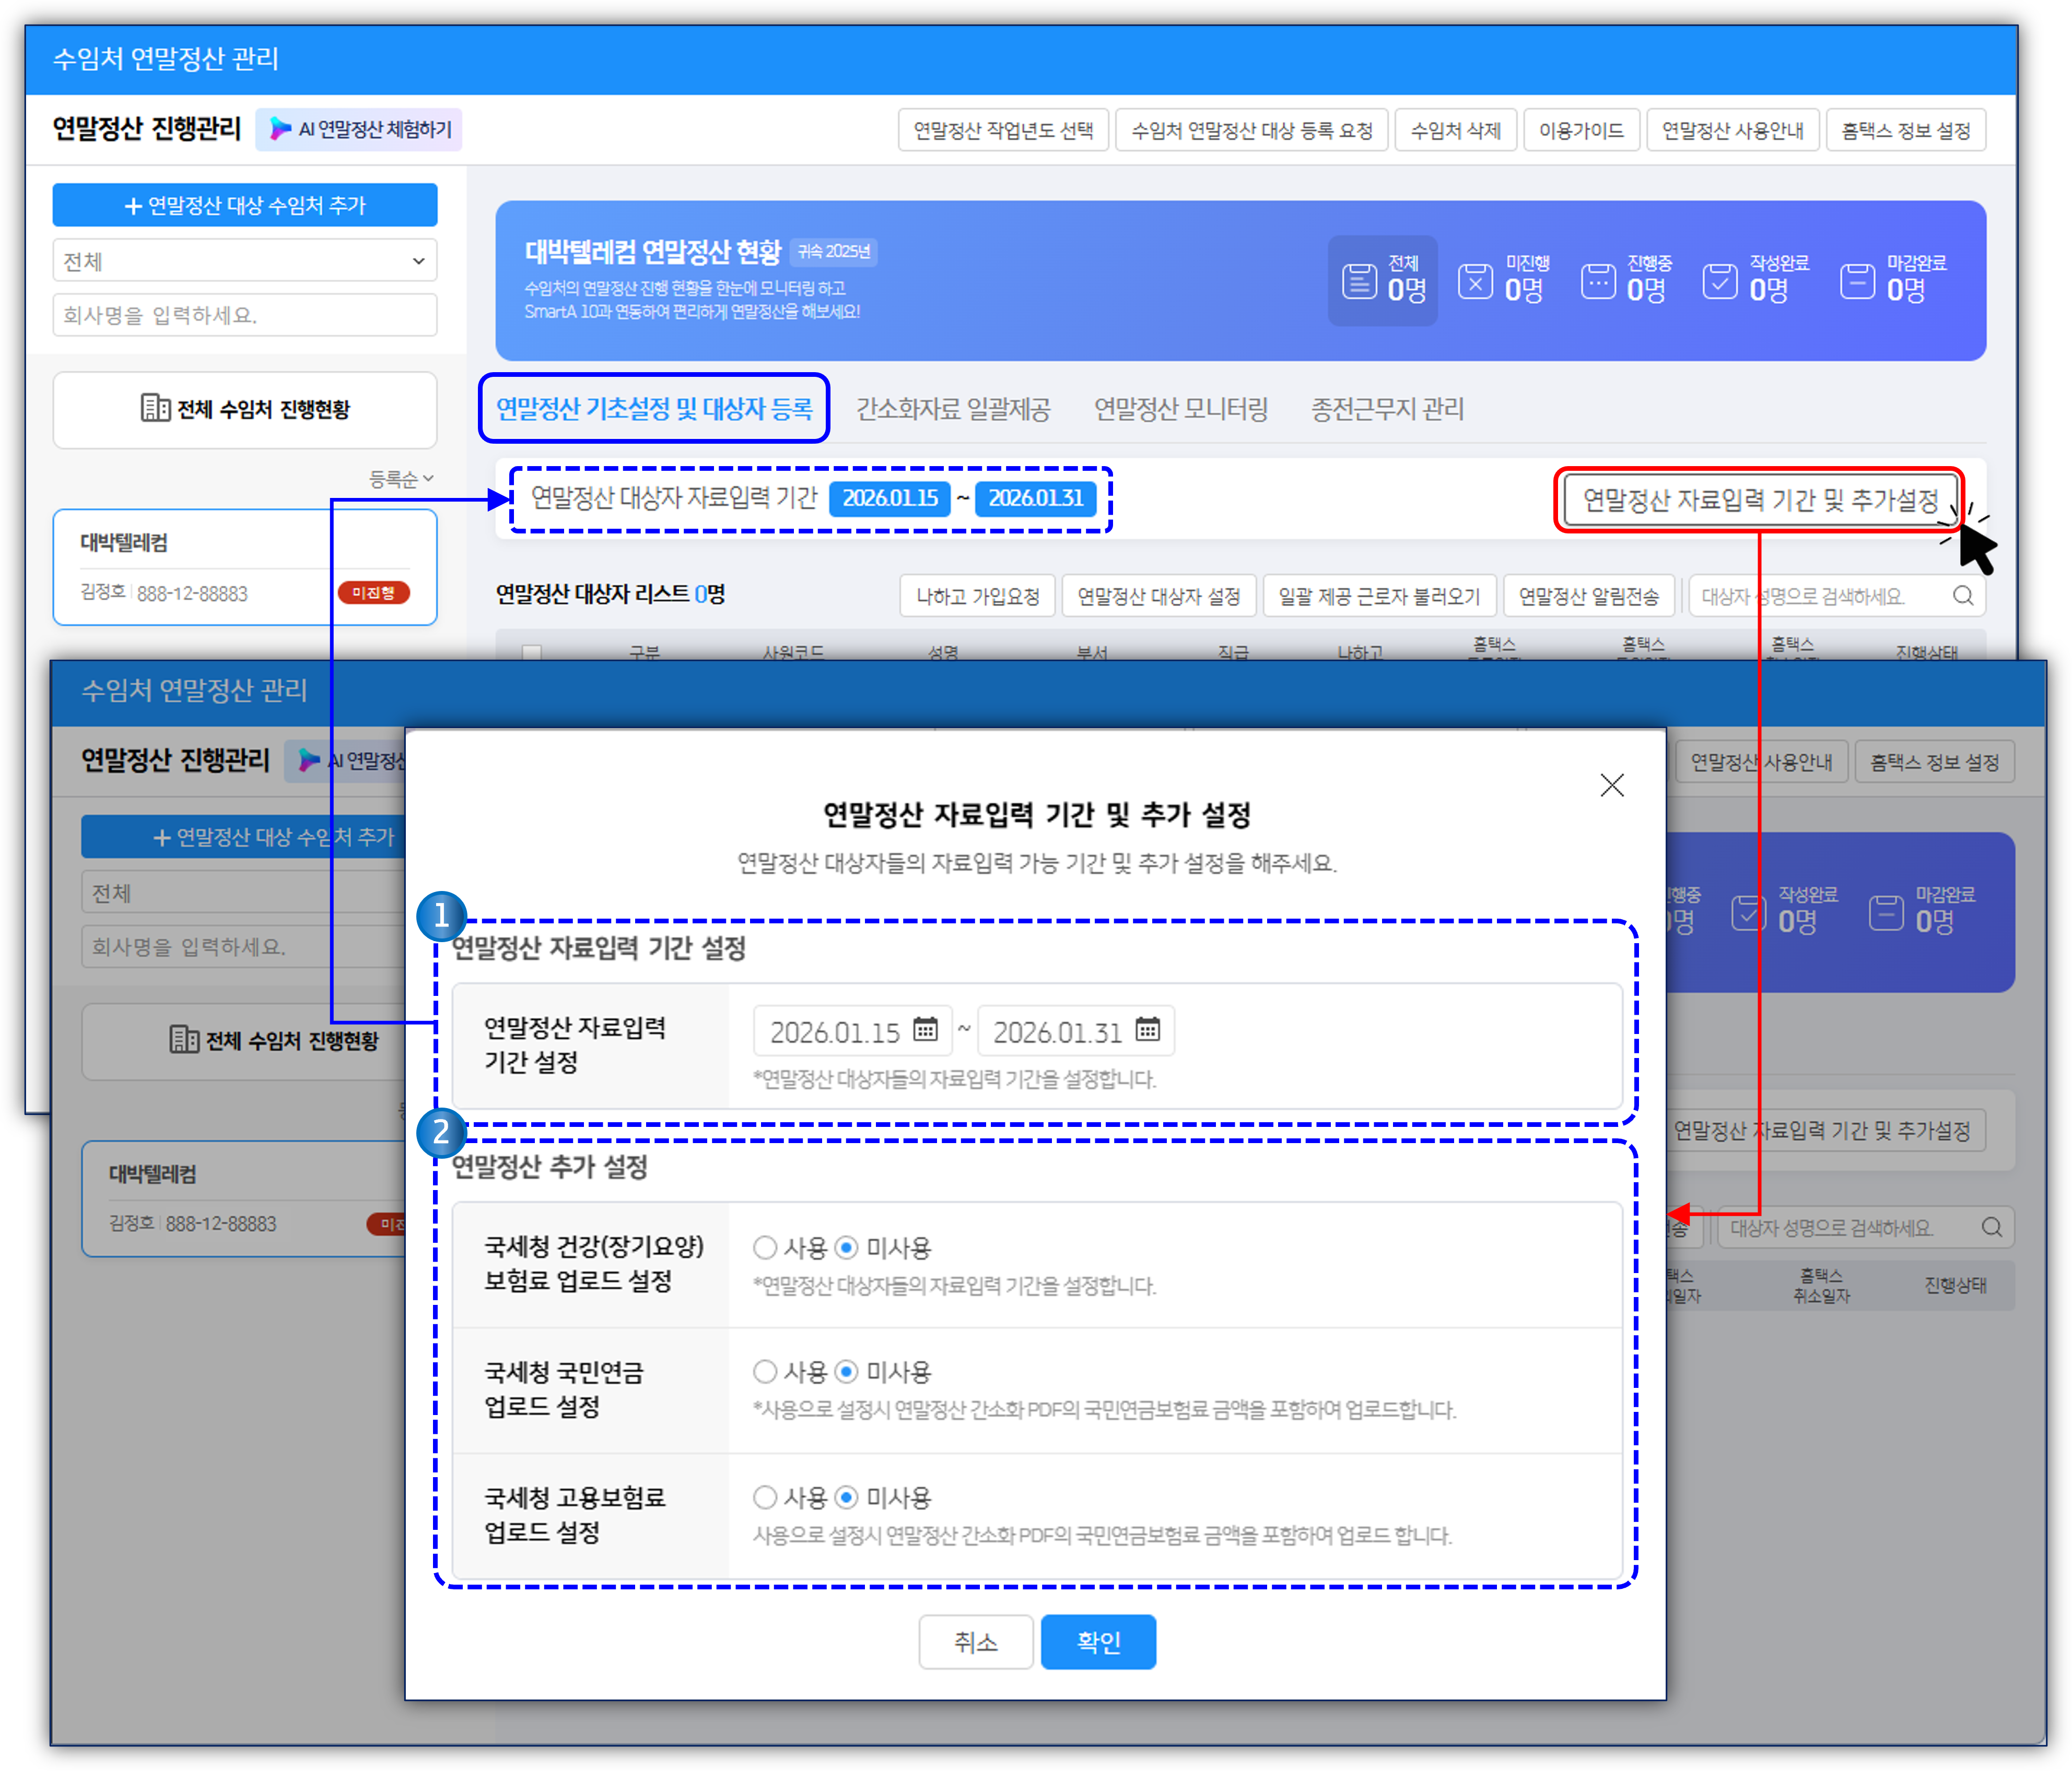This screenshot has height=1771, width=2072.
Task: Click the search icon in the upper window's 대상자 search field
Action: point(1963,596)
